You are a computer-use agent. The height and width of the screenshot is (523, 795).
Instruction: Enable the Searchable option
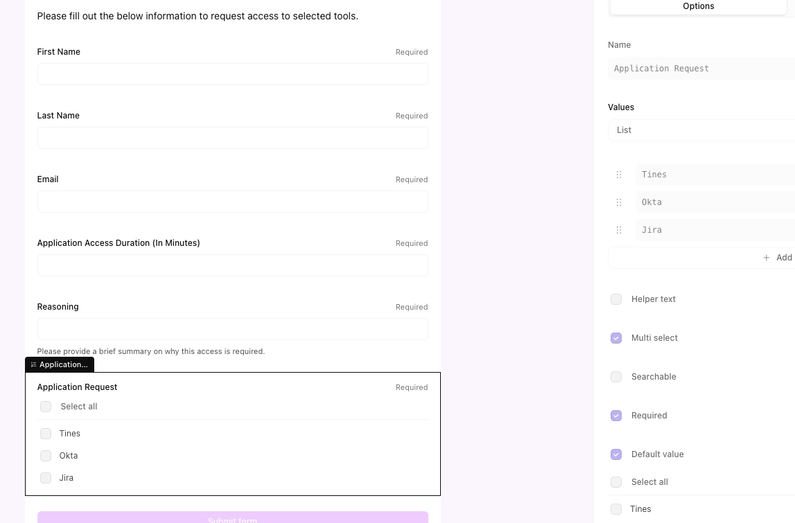[x=616, y=377]
